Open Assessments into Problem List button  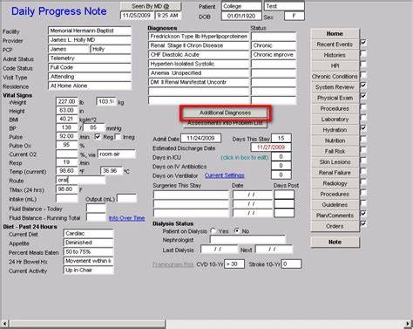point(225,123)
